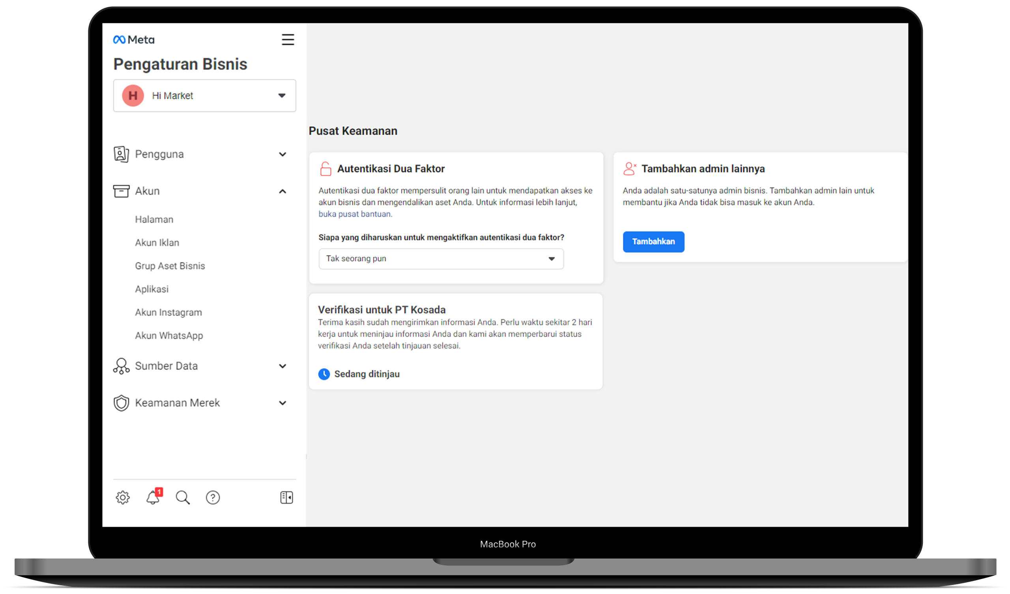
Task: Click the Tambahkan button
Action: [x=654, y=242]
